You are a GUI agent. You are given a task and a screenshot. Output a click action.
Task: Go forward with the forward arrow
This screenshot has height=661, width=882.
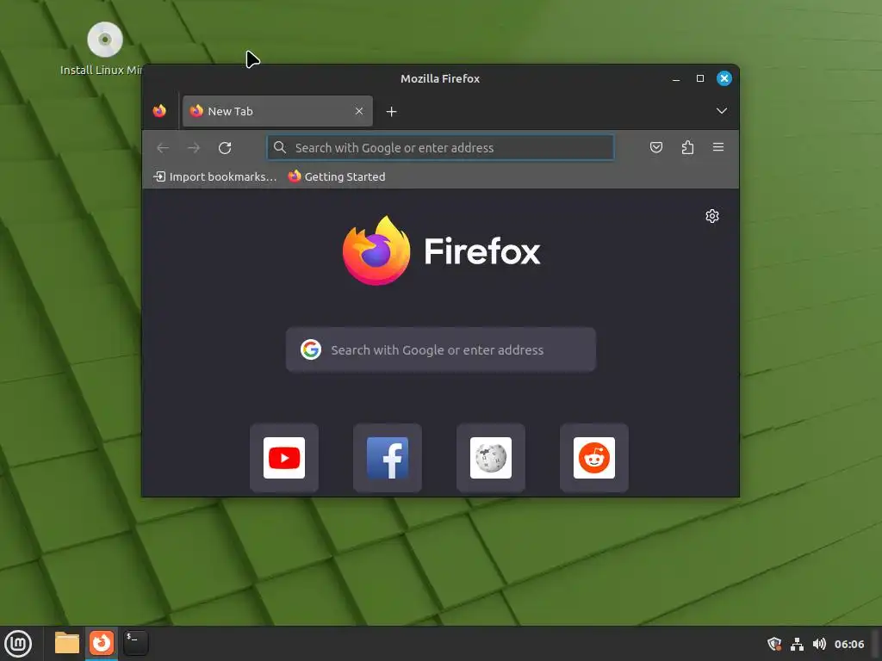[x=194, y=148]
